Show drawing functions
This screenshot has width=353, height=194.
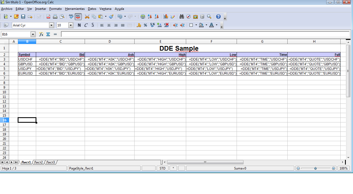pyautogui.click(x=173, y=17)
